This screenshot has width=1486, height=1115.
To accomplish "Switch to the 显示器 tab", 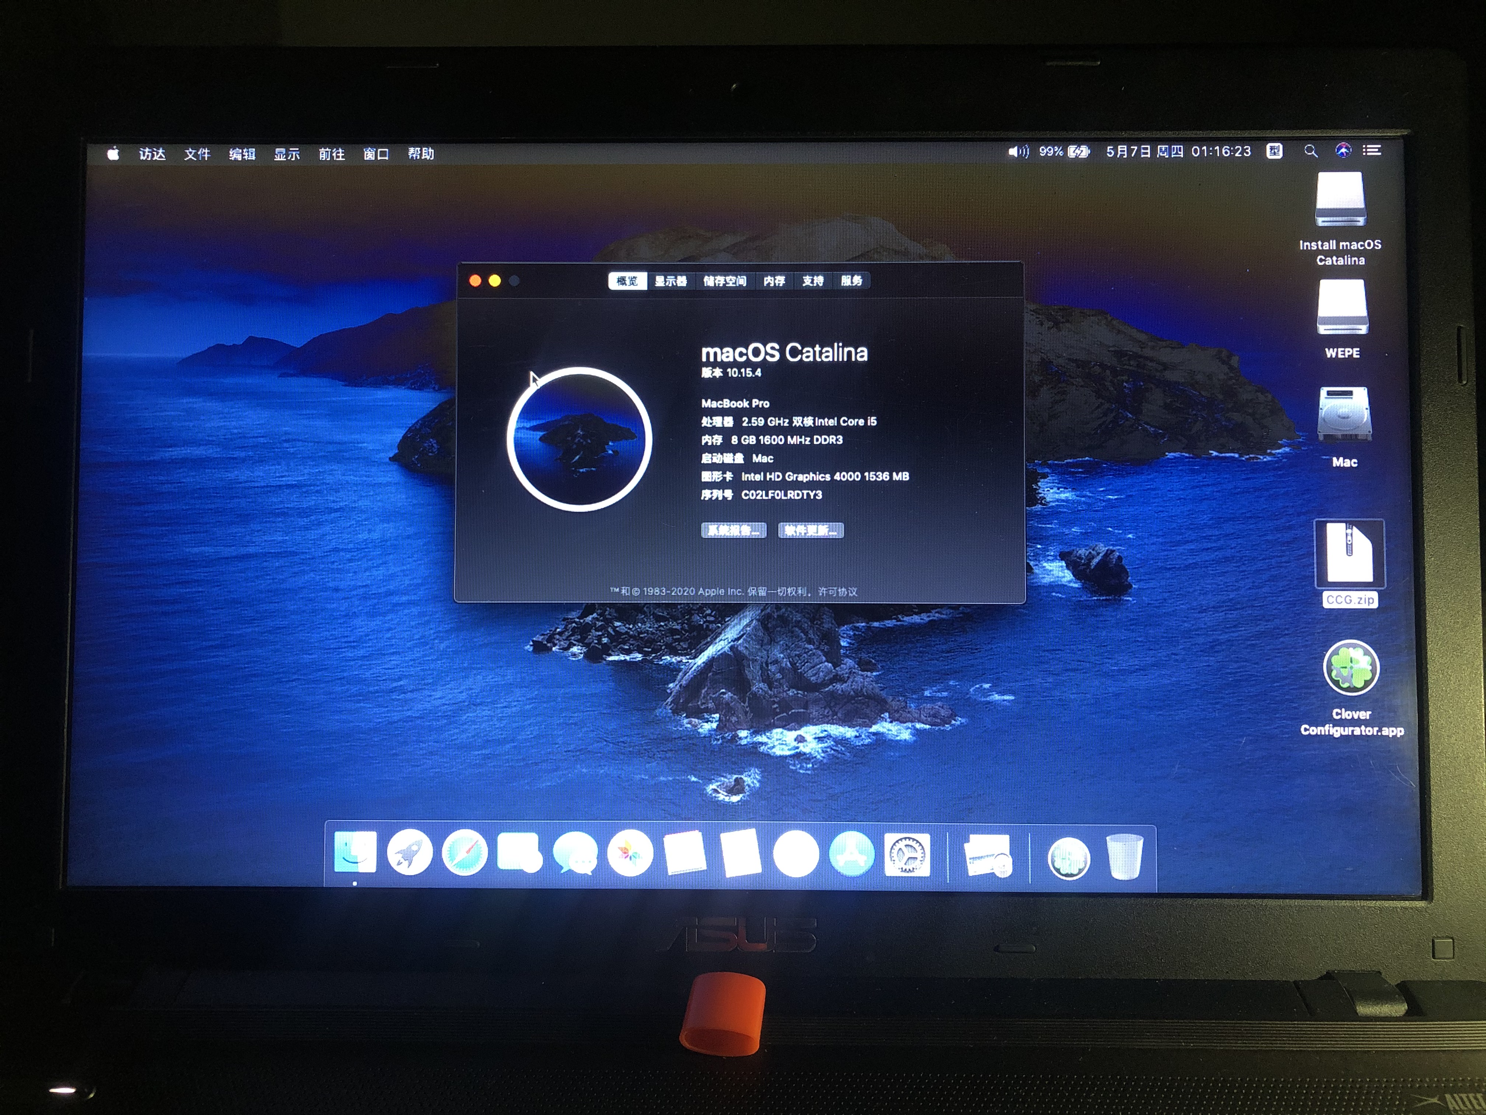I will [x=670, y=281].
